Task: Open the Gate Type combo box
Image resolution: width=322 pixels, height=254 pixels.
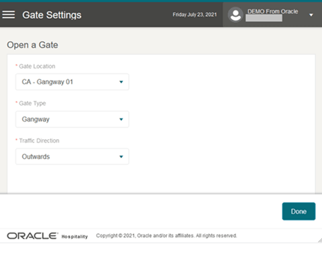Action: (72, 119)
